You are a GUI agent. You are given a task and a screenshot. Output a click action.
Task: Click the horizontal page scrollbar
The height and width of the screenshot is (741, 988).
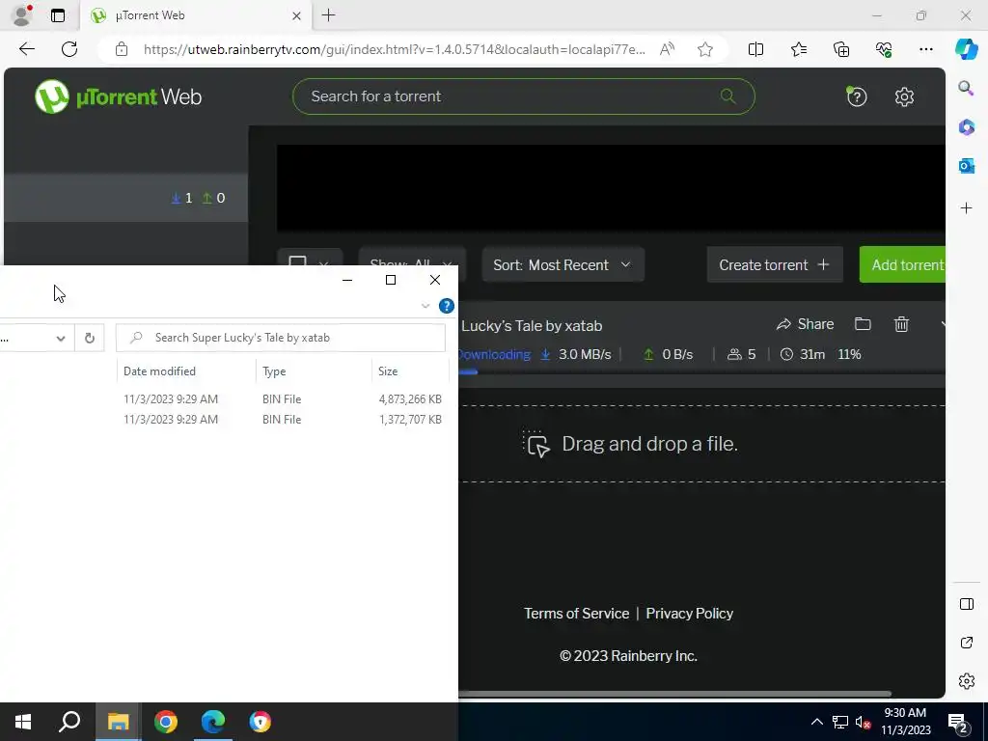(674, 694)
